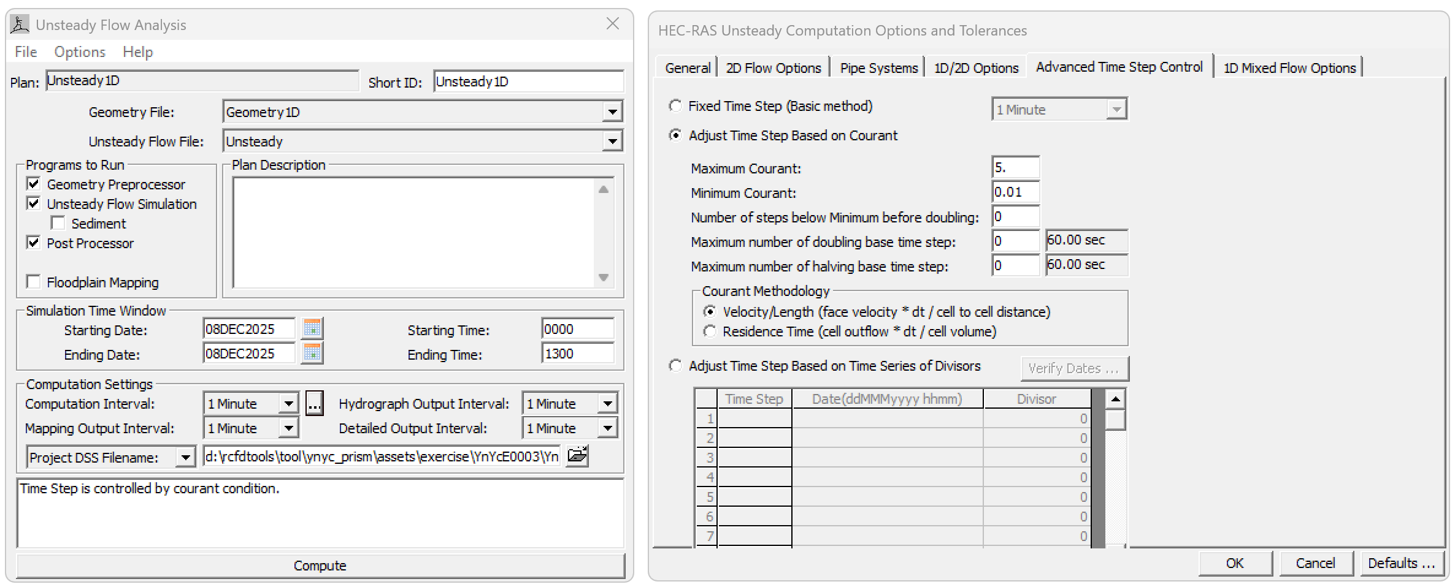Switch to the 2D Flow Options tab
This screenshot has height=587, width=1455.
click(774, 68)
